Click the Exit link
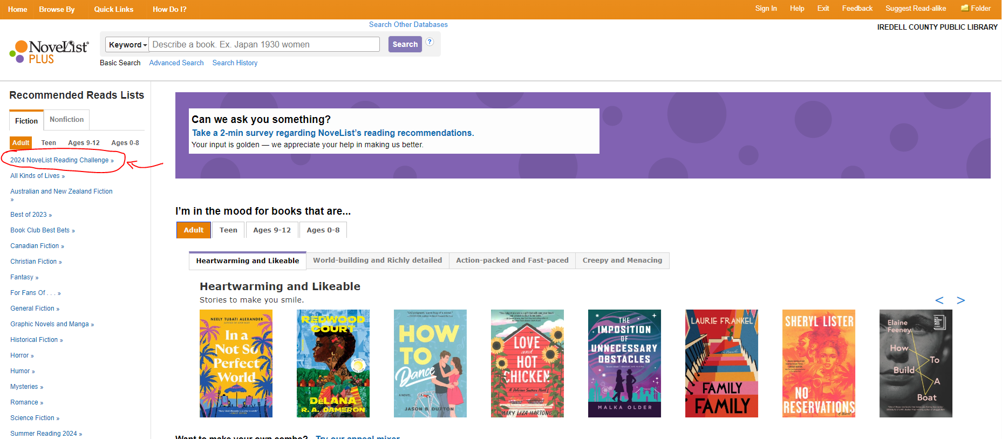This screenshot has height=439, width=1002. [823, 8]
